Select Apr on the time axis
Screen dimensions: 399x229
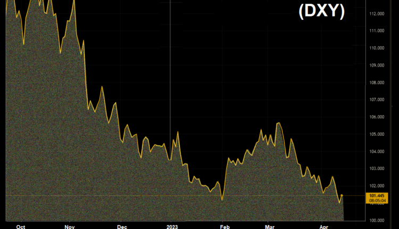point(324,226)
